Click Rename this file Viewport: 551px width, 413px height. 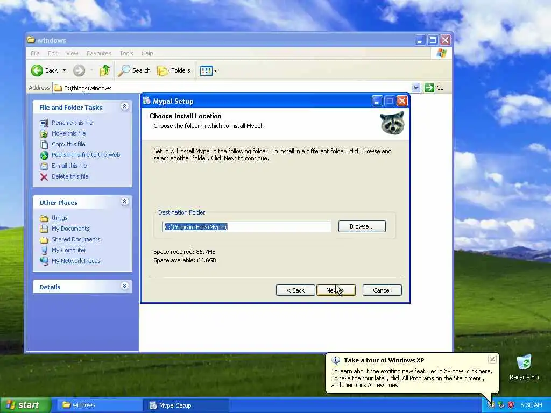(72, 123)
